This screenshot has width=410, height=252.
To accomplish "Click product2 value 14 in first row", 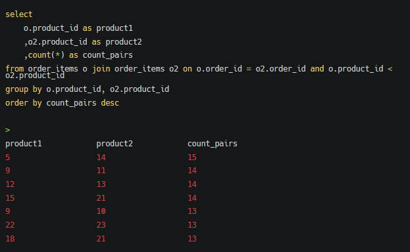I will [101, 157].
